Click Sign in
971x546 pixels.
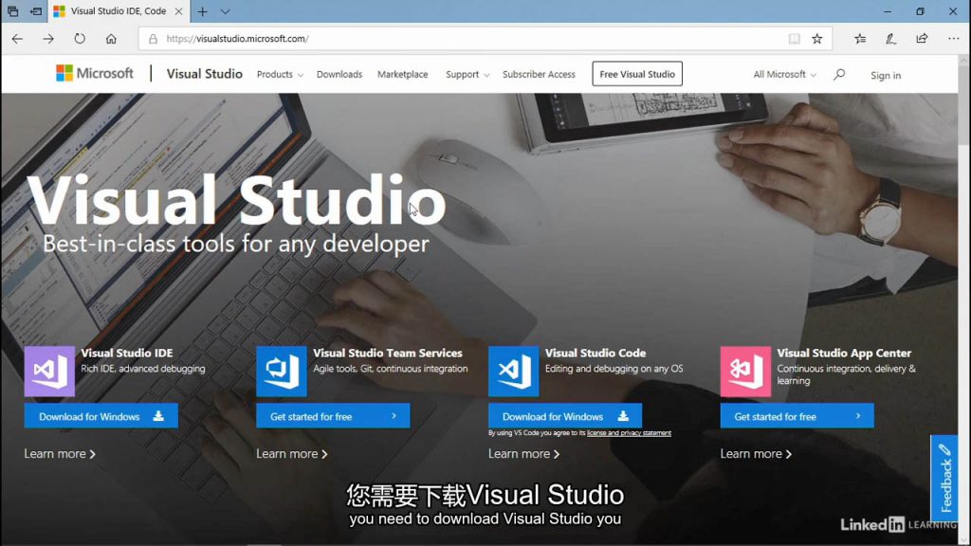click(x=886, y=76)
